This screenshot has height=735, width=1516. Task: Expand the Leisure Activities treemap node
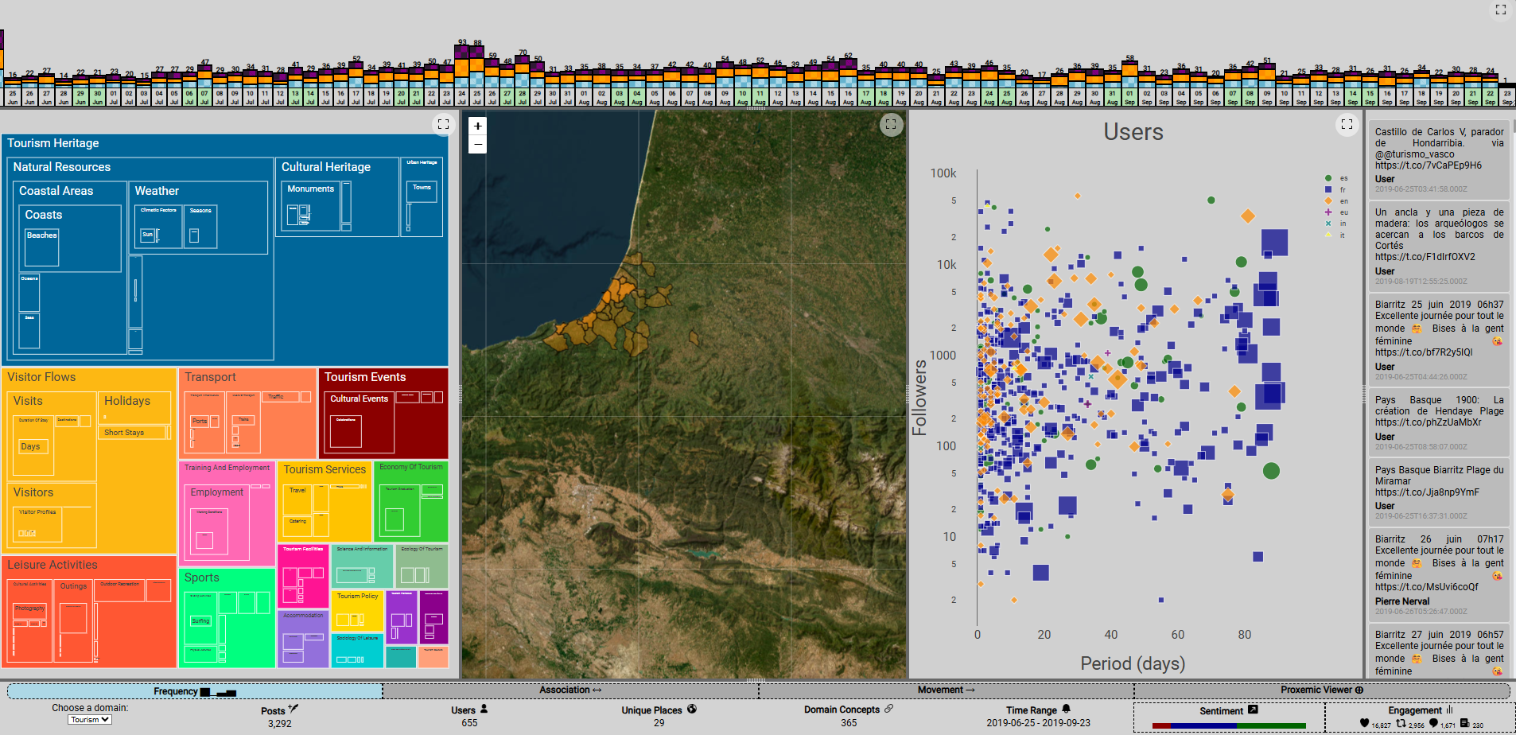(x=52, y=565)
